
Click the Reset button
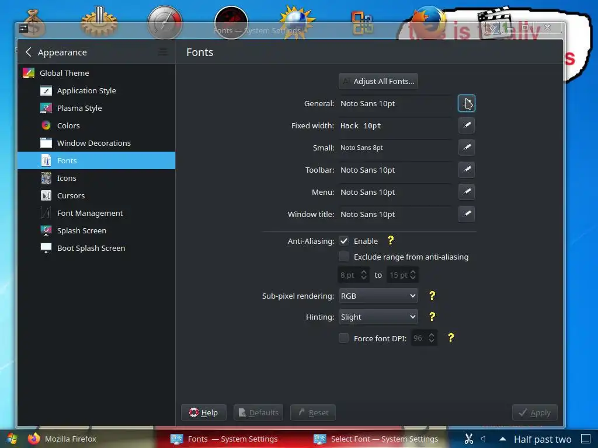[x=313, y=412]
